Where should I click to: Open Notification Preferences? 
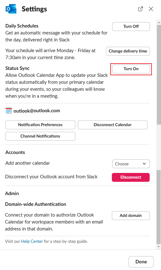pyautogui.click(x=40, y=125)
